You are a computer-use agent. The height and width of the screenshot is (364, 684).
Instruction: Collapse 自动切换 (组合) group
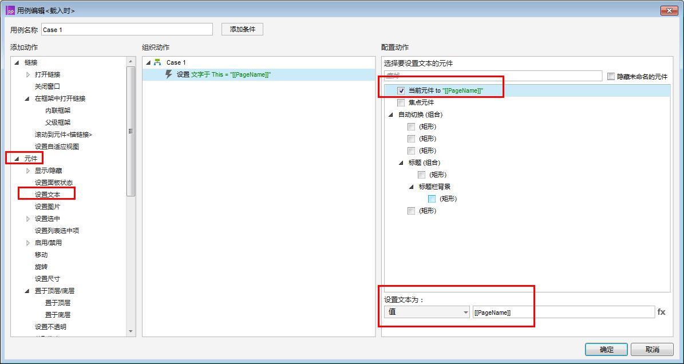[391, 114]
